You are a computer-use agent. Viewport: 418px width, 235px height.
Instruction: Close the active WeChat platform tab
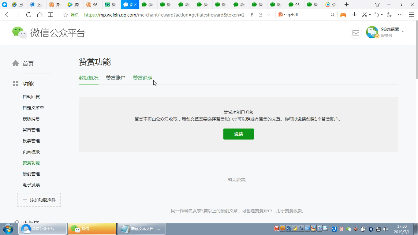[x=135, y=5]
